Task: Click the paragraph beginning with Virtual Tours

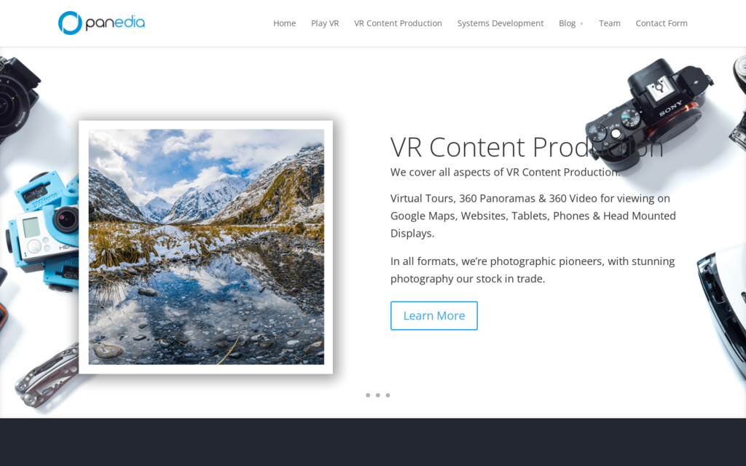Action: pyautogui.click(x=533, y=216)
